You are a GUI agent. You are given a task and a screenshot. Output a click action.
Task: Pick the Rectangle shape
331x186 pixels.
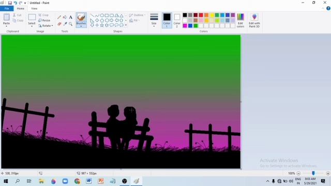[x=107, y=16]
